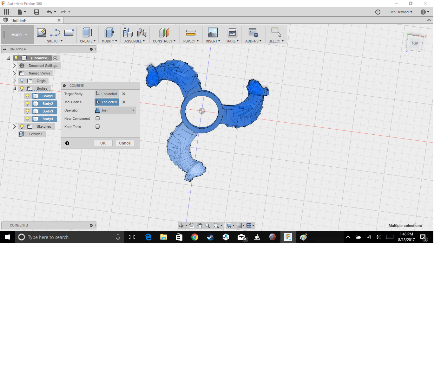
Task: Open the Operation Join dropdown
Action: click(x=115, y=110)
